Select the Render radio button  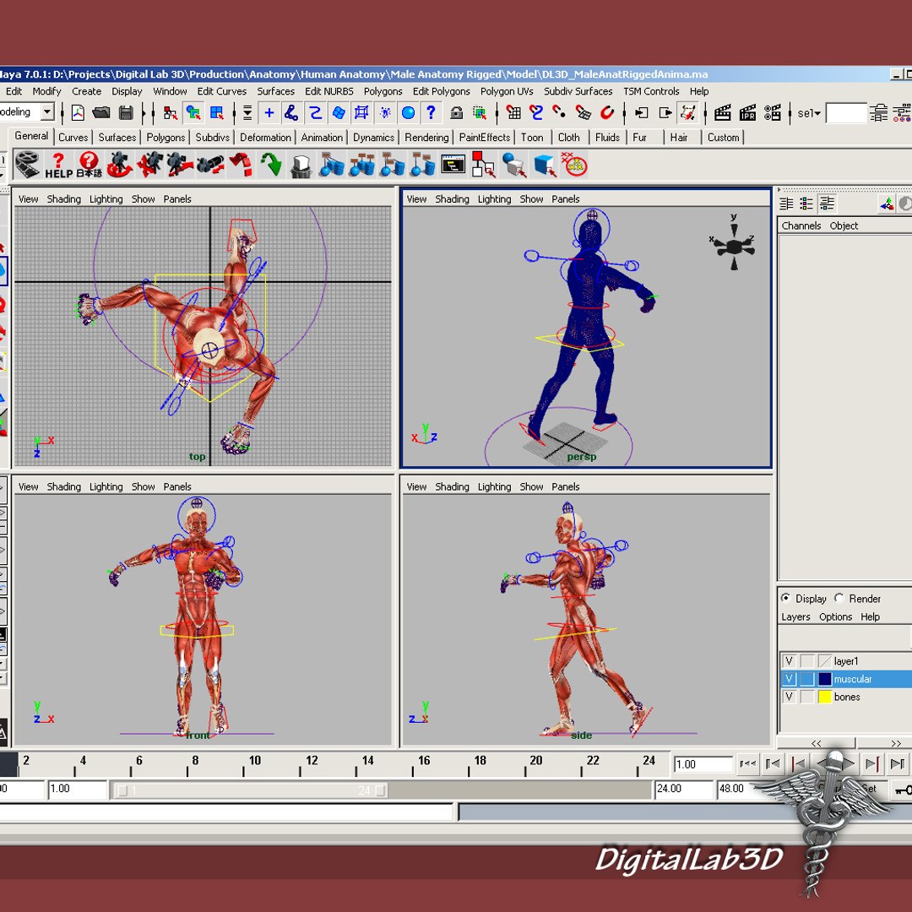point(839,598)
